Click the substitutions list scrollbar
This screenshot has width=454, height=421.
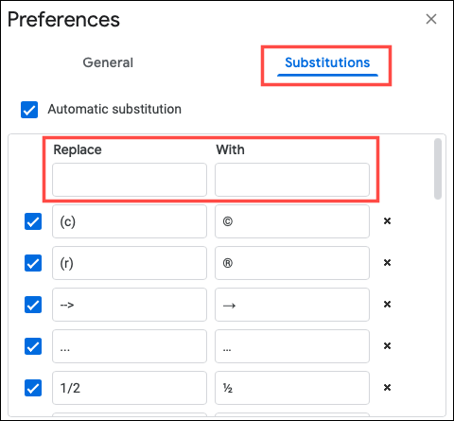[x=438, y=169]
